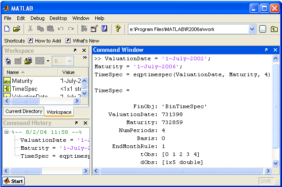This screenshot has height=187, width=282.
Task: Click Command Window horizontal scroll right arrow
Action: (268, 171)
